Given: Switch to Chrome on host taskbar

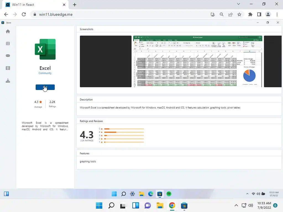Looking at the screenshot, I should [172, 205].
